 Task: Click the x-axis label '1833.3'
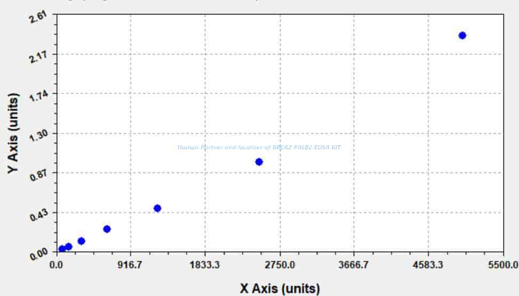point(204,265)
